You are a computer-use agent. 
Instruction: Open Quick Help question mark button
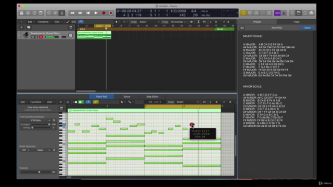coord(34,13)
